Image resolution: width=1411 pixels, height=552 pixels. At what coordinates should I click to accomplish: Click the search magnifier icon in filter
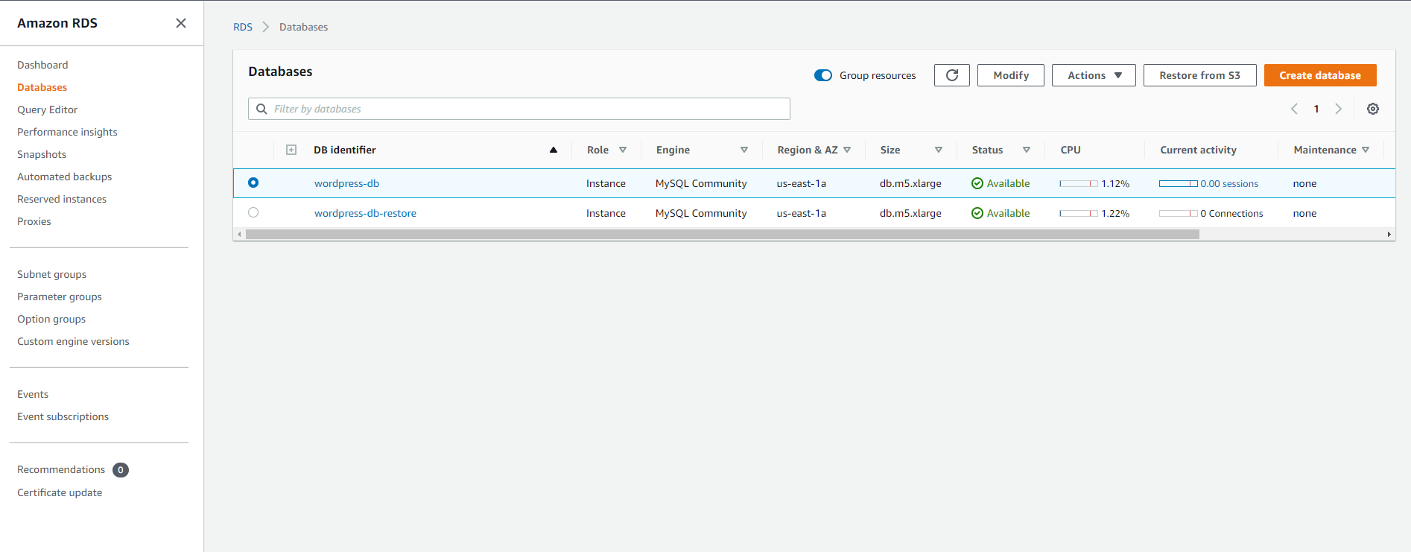[x=261, y=109]
